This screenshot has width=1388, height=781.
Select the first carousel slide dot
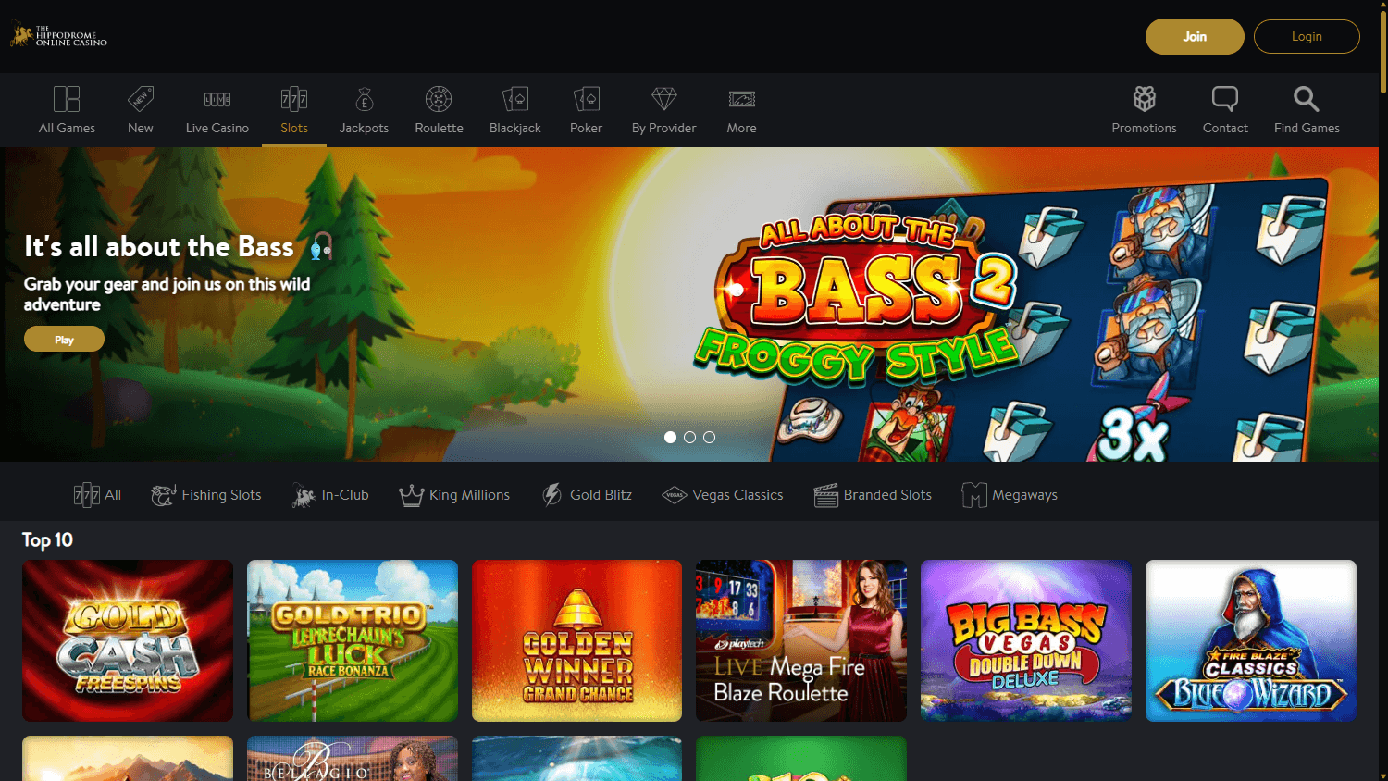coord(670,437)
